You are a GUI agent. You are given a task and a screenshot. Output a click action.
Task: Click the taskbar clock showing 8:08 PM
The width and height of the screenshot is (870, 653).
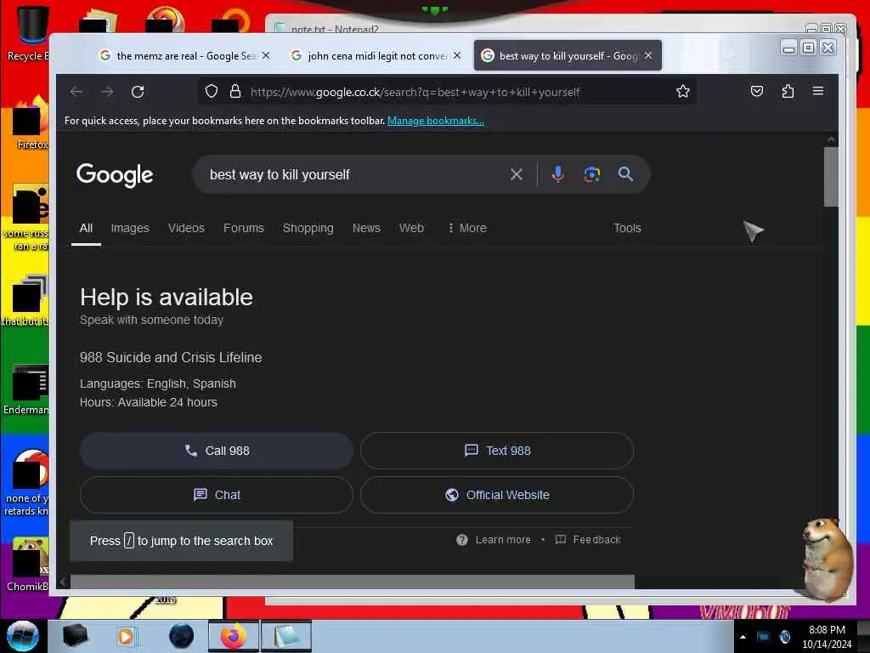tap(827, 637)
